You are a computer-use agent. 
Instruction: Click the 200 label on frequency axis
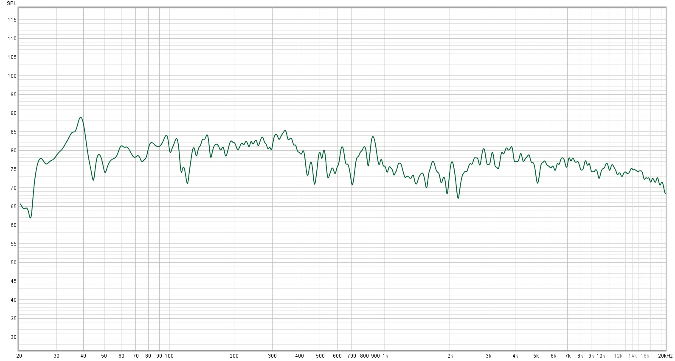click(x=234, y=356)
